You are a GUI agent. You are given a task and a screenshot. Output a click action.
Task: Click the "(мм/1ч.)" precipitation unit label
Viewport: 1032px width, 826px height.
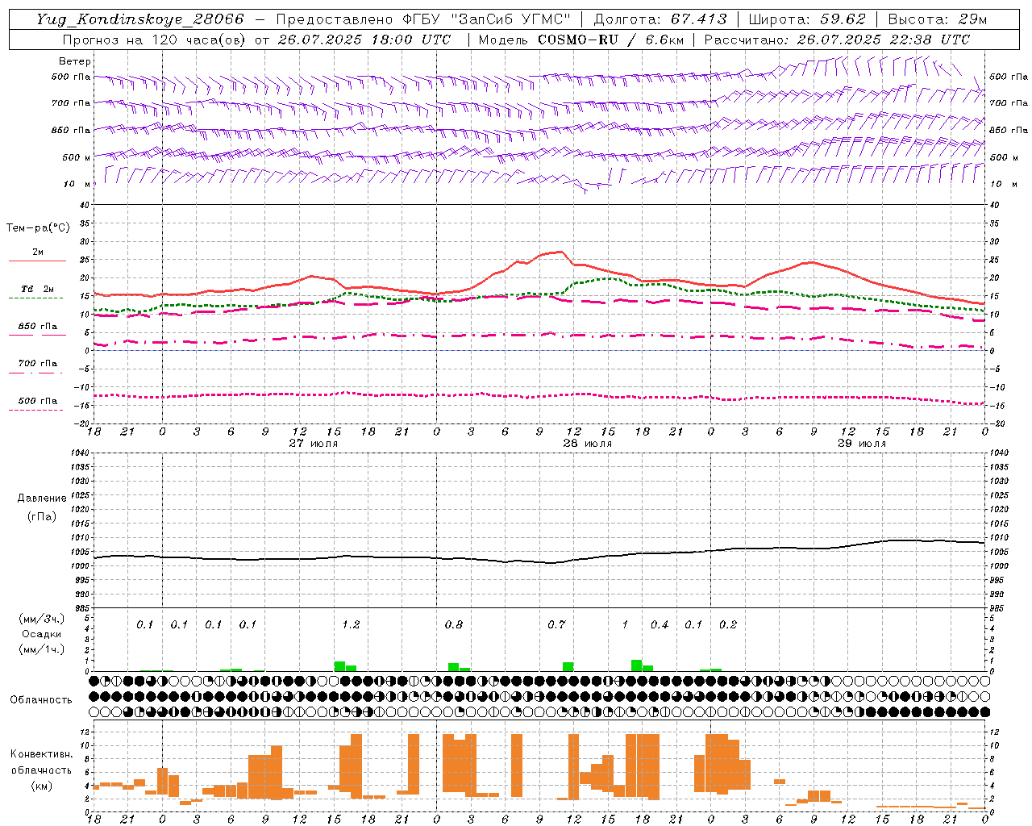[x=42, y=649]
